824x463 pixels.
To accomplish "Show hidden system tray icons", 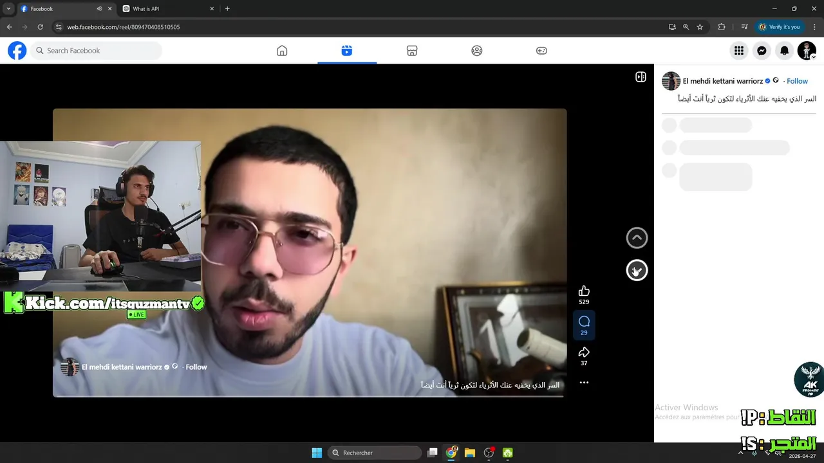I will 740,453.
